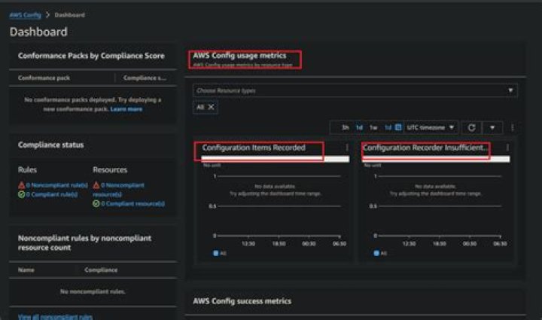Viewport: 542px width, 320px height.
Task: Open the UTC timezone dropdown
Action: 431,127
